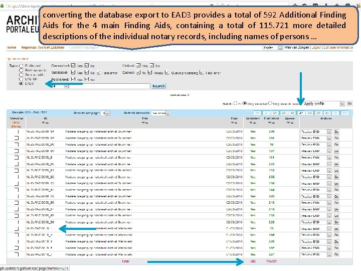The height and width of the screenshot is (271, 361).
Task: Click the down sort arrow under ID
Action: pyautogui.click(x=44, y=123)
